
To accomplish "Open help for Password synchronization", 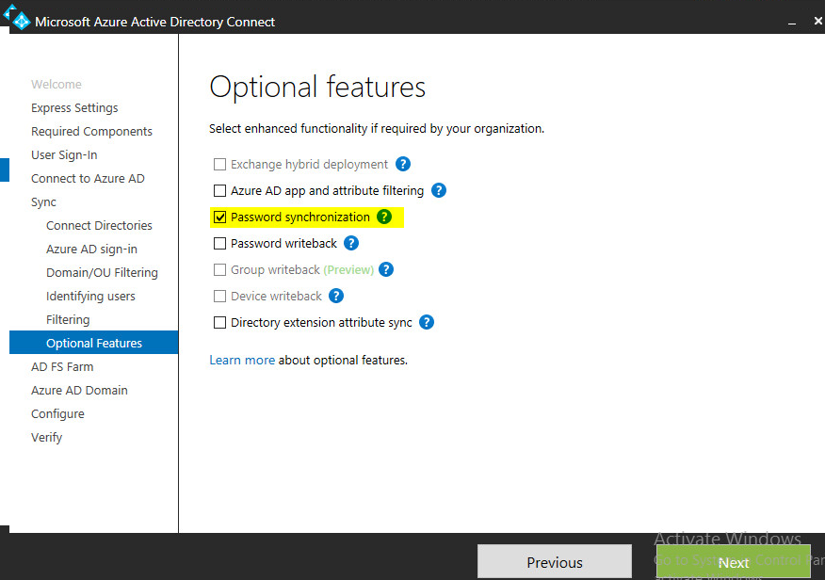I will (384, 217).
